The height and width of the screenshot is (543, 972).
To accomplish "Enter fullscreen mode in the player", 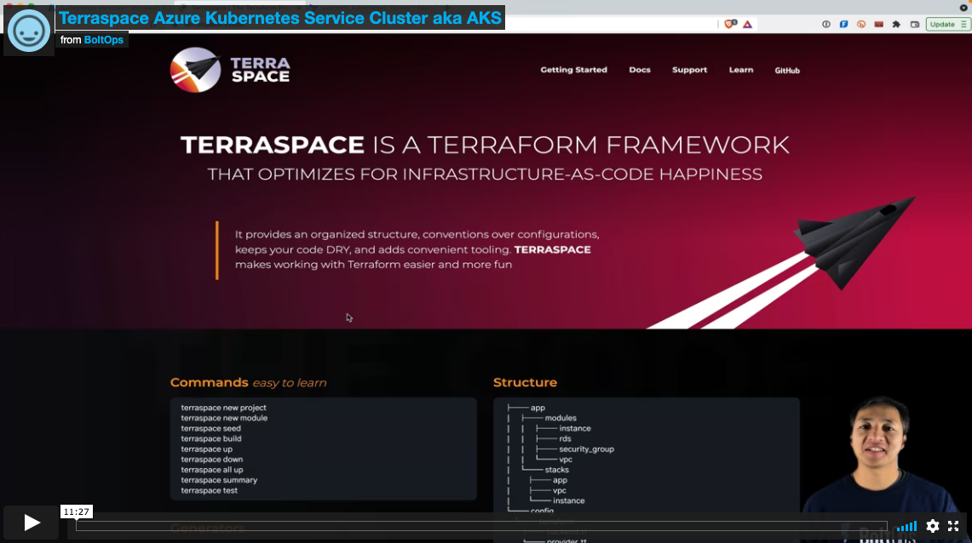I will (x=953, y=526).
